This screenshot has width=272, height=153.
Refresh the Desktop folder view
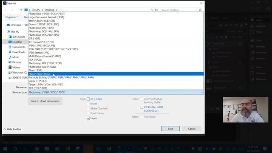[x=156, y=10]
